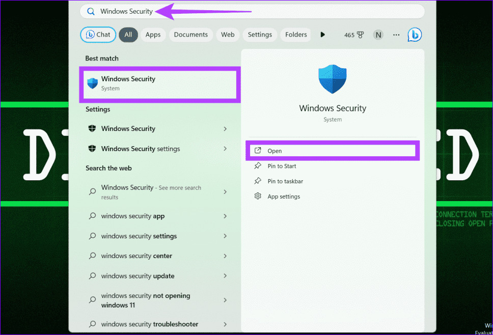This screenshot has height=335, width=493.
Task: Expand chevron for windows security troubleshooter
Action: (x=225, y=324)
